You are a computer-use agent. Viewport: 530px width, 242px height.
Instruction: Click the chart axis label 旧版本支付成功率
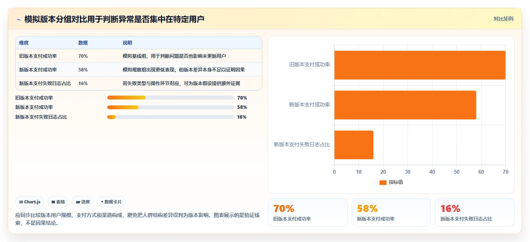[310, 65]
